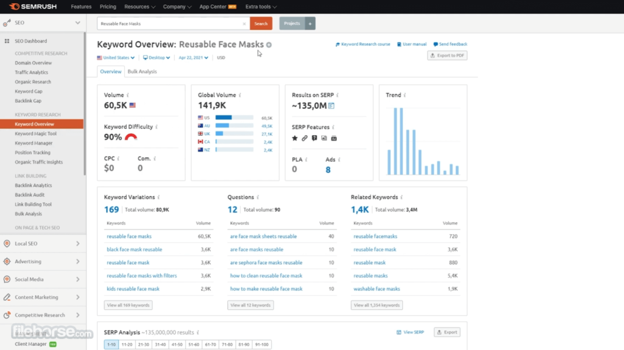Select the 21-30 SERP results range
624x350 pixels.
click(143, 345)
